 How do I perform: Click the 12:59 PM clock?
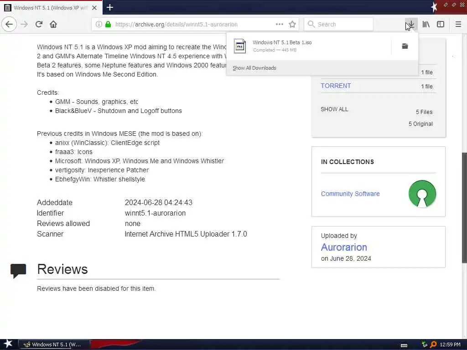click(x=450, y=345)
